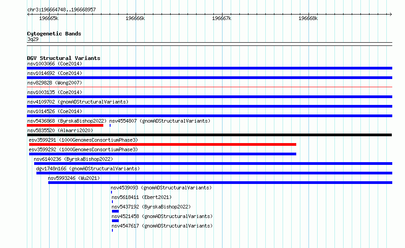The width and height of the screenshot is (405, 248).
Task: Click the tiny blue marker under nsv4554807
Action: click(110, 125)
